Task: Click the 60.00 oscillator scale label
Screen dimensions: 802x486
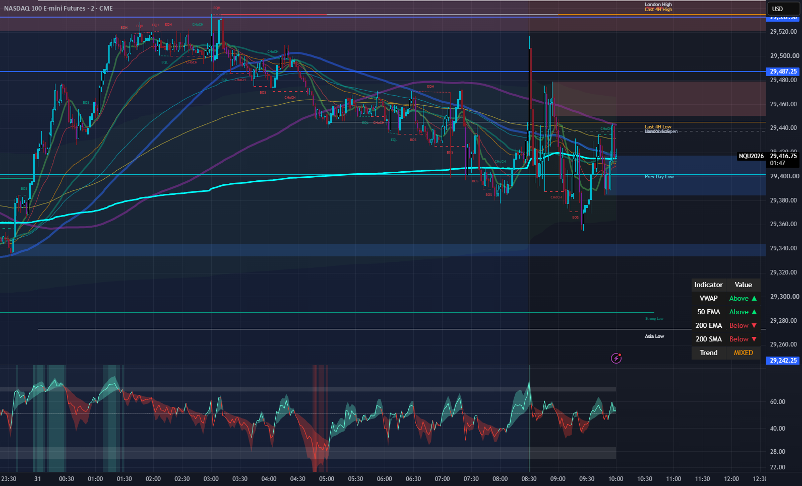Action: (x=778, y=402)
